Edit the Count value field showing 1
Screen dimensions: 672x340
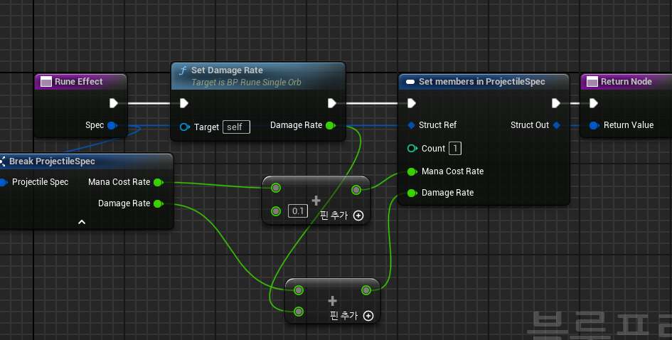(454, 149)
